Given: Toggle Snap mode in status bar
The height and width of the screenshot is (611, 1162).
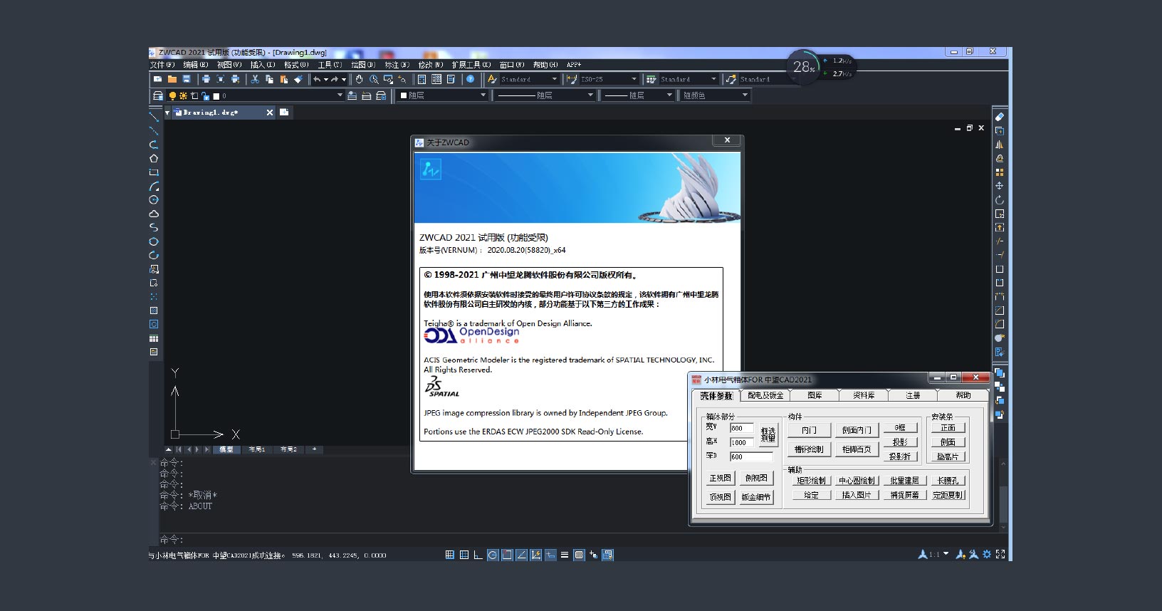Looking at the screenshot, I should pos(449,555).
